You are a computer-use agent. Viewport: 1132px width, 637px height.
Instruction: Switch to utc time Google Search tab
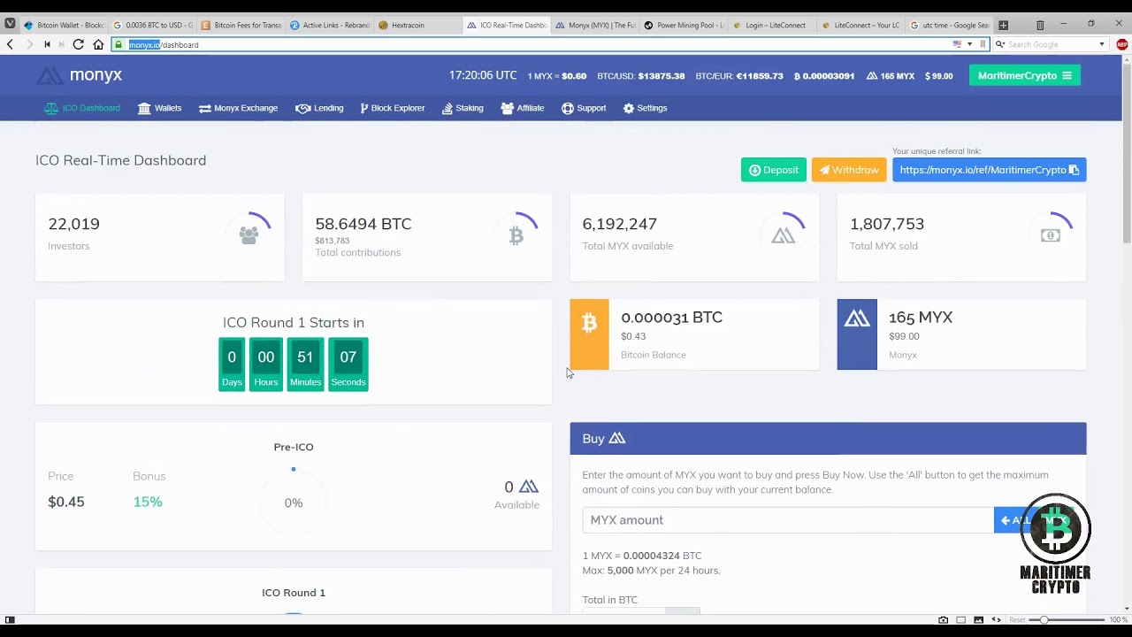[949, 25]
